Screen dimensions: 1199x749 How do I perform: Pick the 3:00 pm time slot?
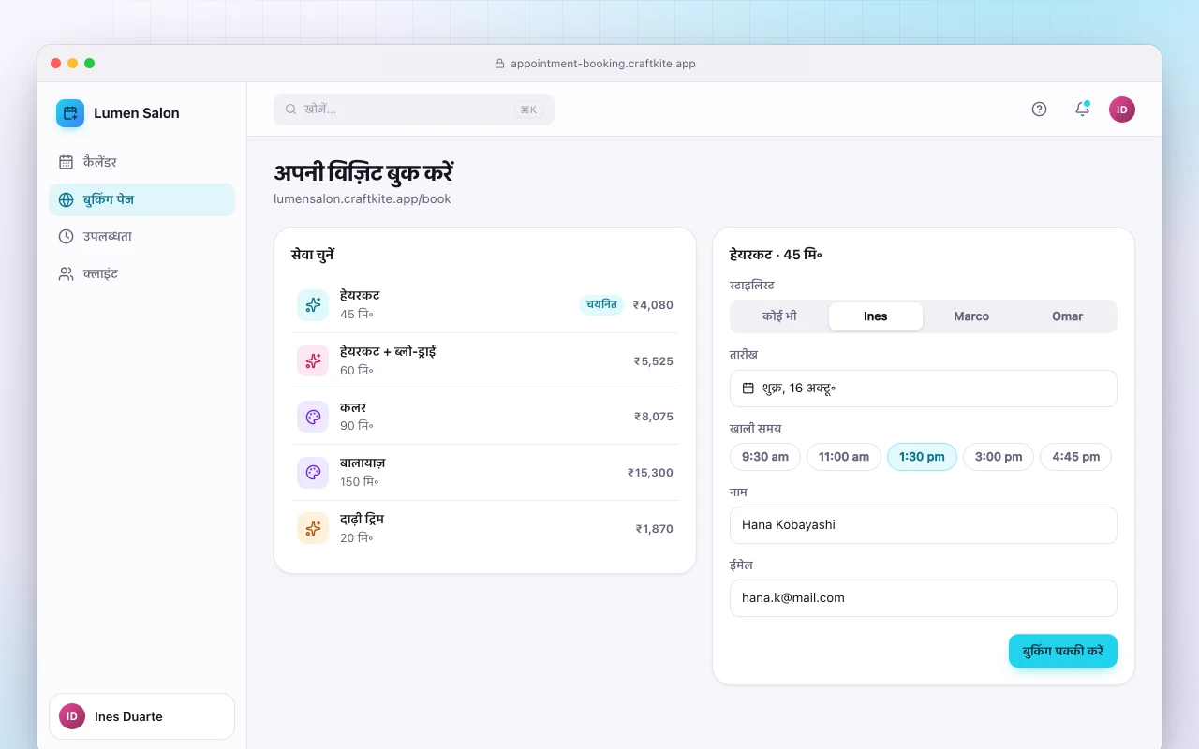[x=999, y=457]
